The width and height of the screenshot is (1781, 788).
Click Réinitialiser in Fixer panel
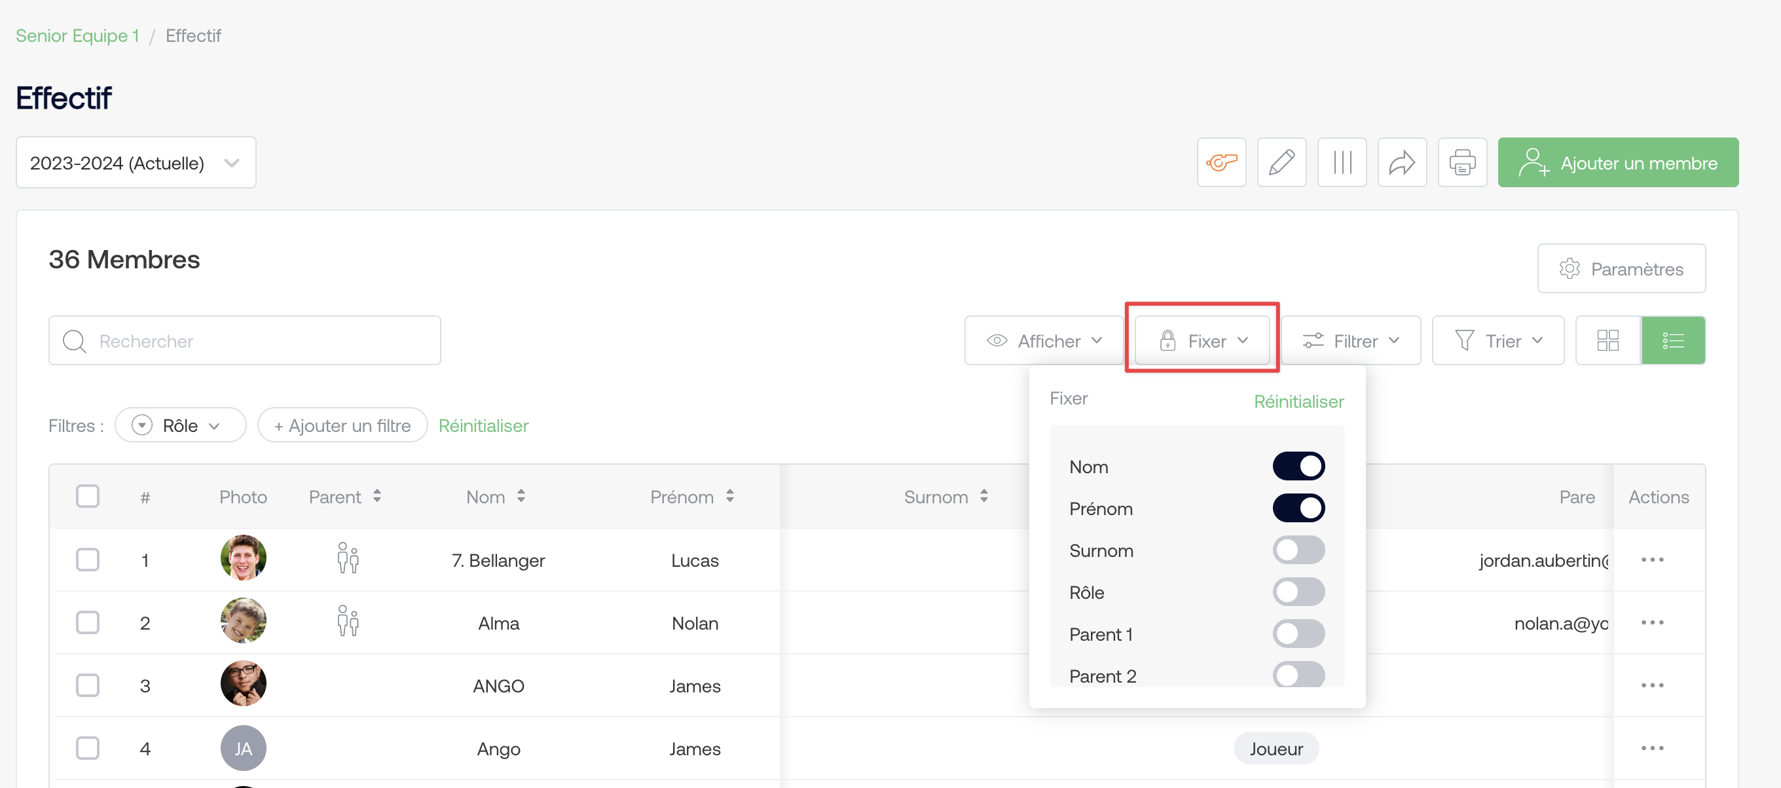point(1298,402)
